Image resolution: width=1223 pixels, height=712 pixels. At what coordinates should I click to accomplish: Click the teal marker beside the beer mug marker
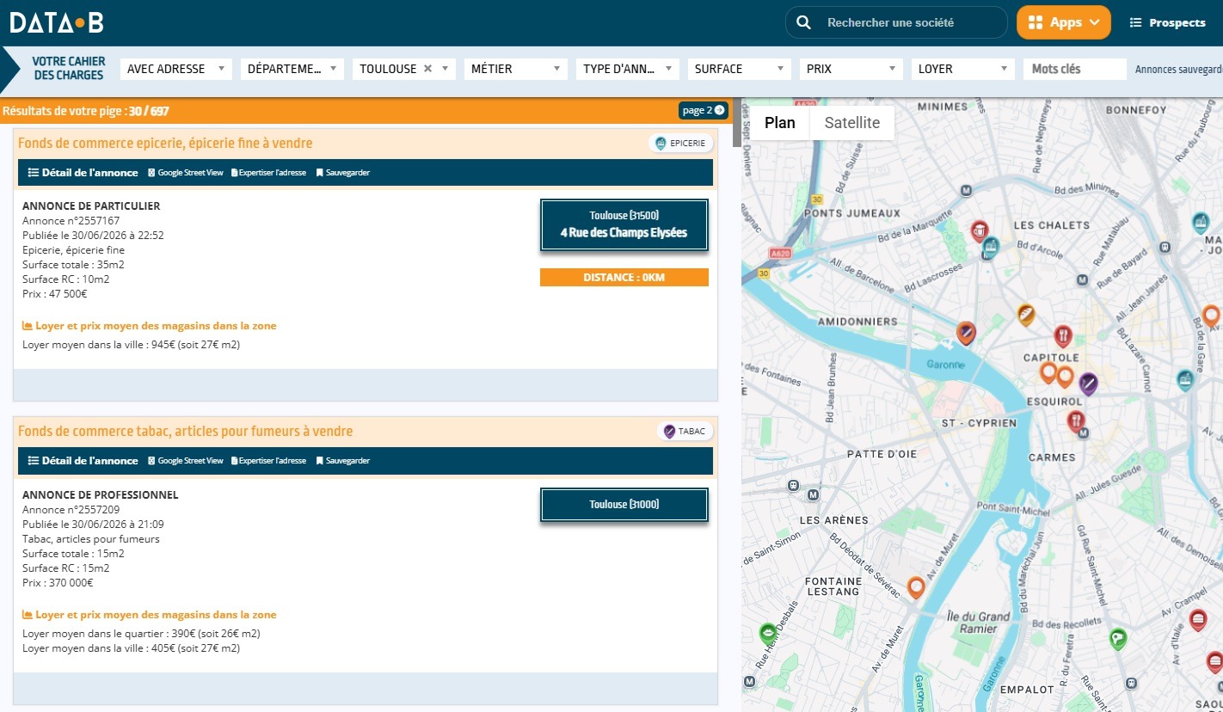991,247
